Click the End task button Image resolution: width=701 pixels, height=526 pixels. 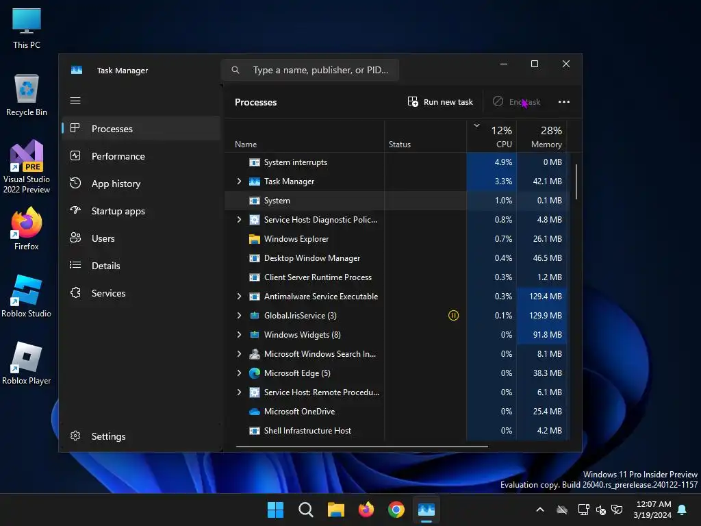coord(516,102)
